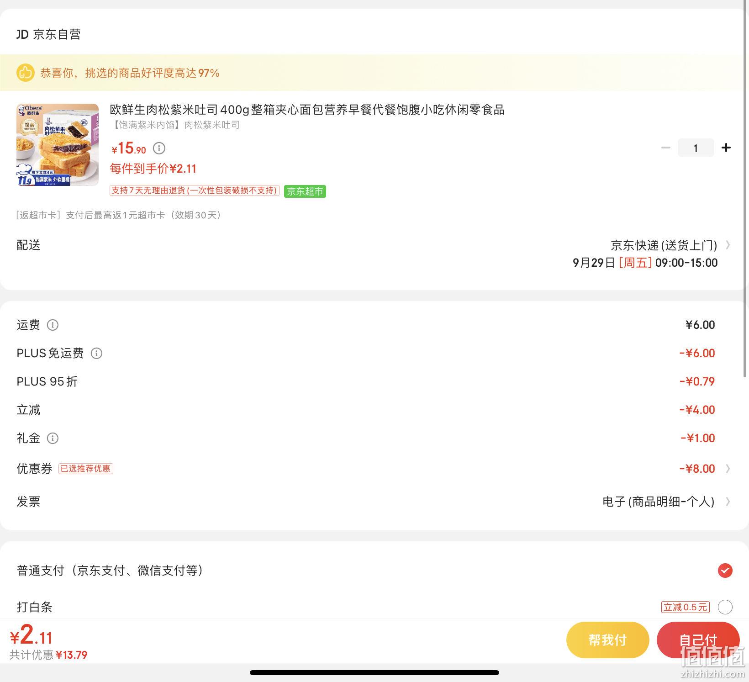Click the PLUS 95折 discount row
The height and width of the screenshot is (682, 749).
pyautogui.click(x=374, y=381)
